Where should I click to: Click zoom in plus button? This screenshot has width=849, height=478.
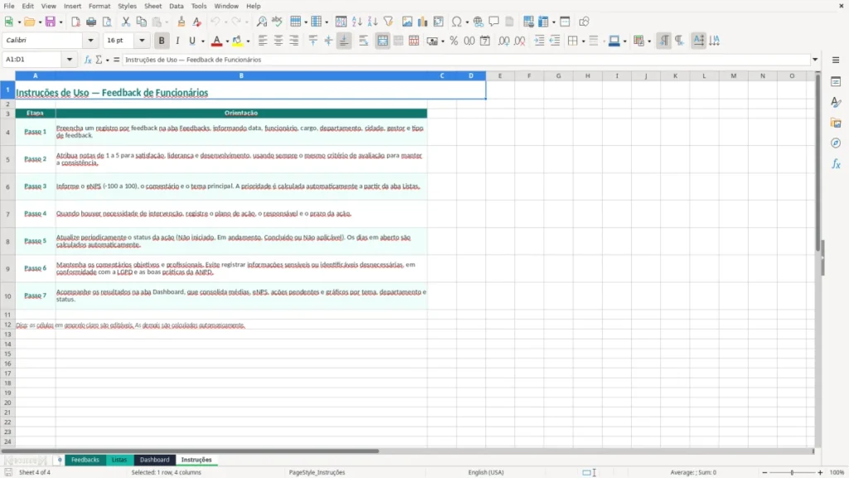[x=820, y=472]
